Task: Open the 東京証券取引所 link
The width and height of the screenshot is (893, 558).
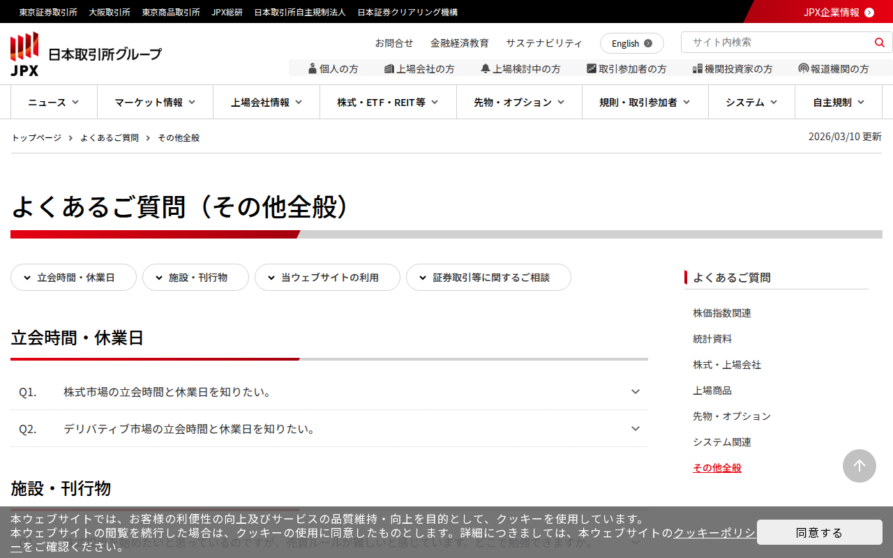Action: pyautogui.click(x=48, y=12)
